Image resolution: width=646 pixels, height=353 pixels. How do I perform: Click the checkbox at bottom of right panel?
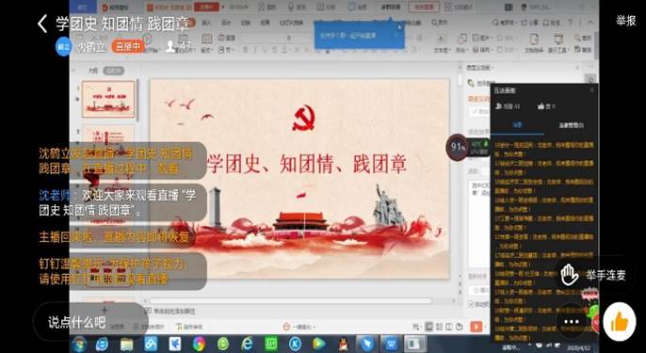pos(471,304)
